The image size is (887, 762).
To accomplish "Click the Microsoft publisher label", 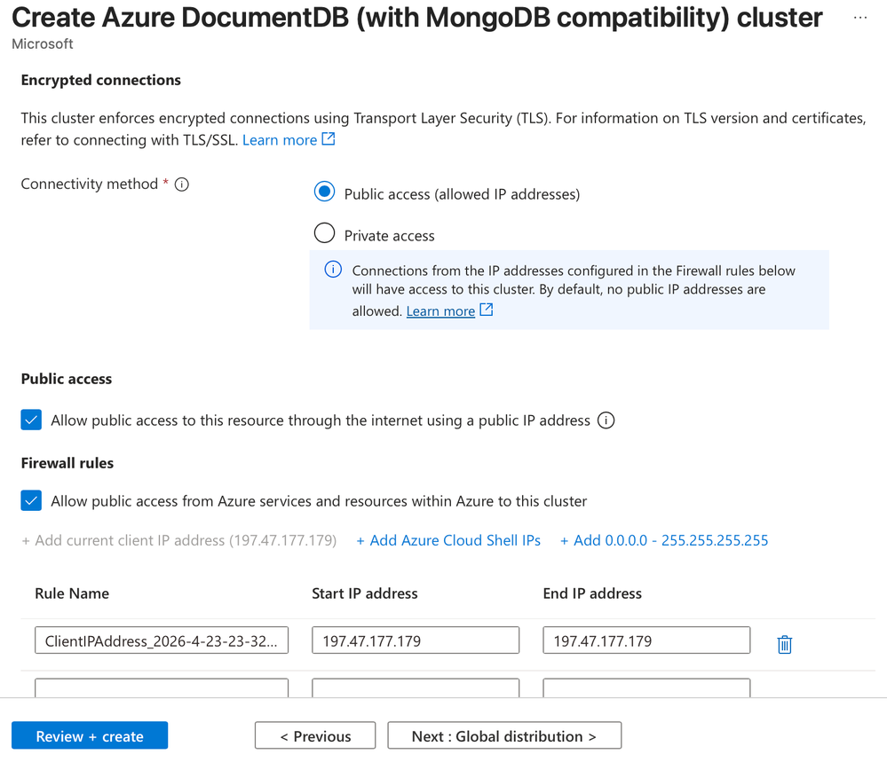I will 43,44.
